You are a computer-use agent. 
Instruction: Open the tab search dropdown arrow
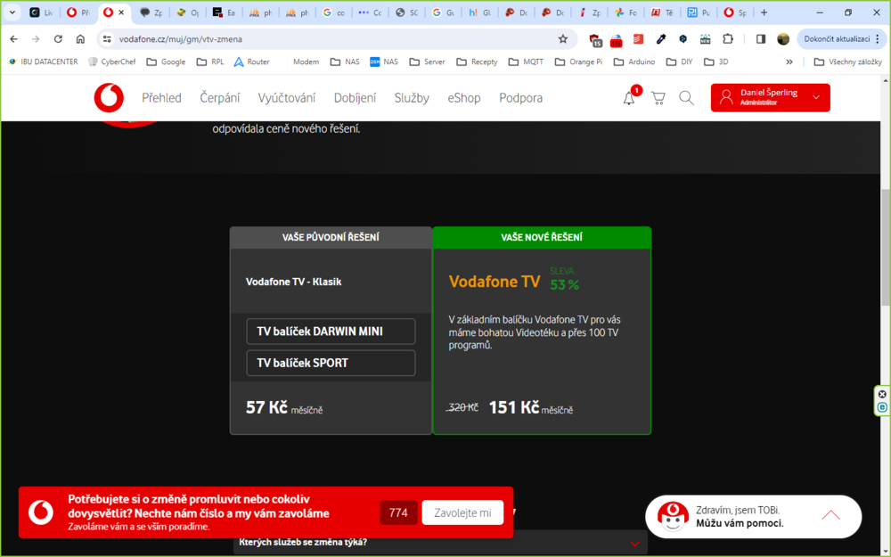(12, 12)
